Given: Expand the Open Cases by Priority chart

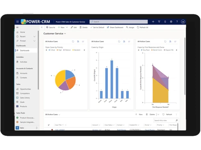Looking at the screenshot, I should (83, 42).
